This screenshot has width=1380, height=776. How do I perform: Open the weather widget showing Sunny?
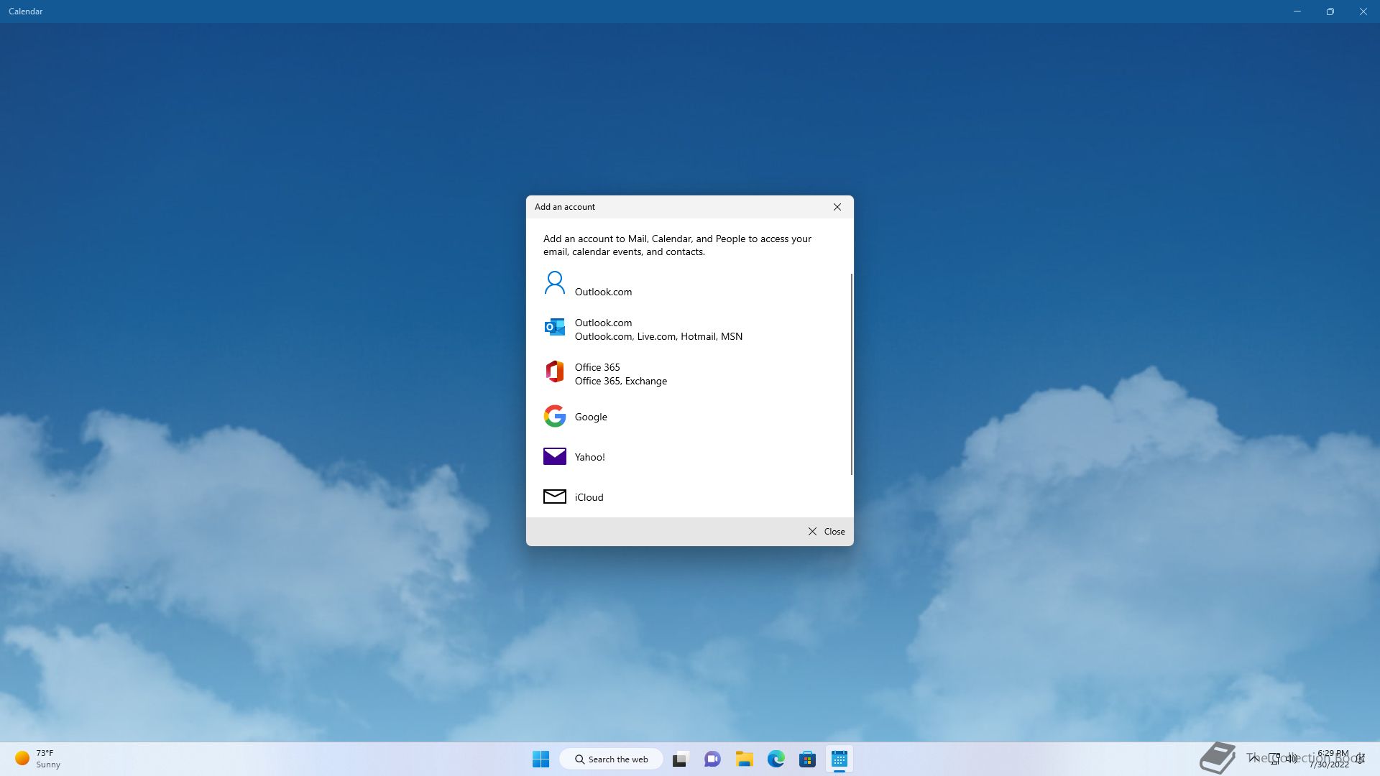pos(39,759)
